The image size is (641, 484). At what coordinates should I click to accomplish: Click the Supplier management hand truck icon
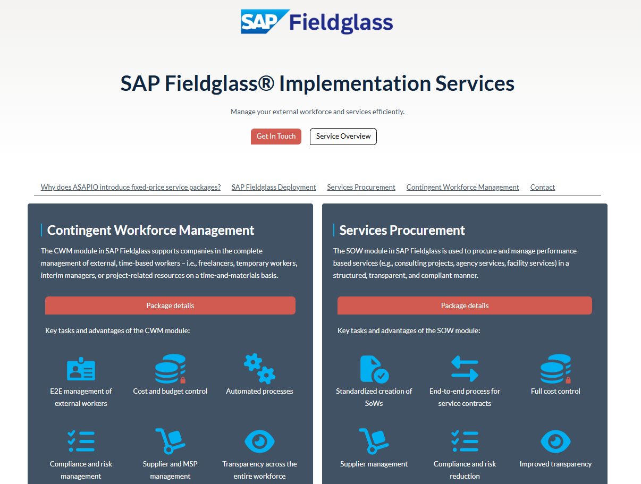(374, 441)
